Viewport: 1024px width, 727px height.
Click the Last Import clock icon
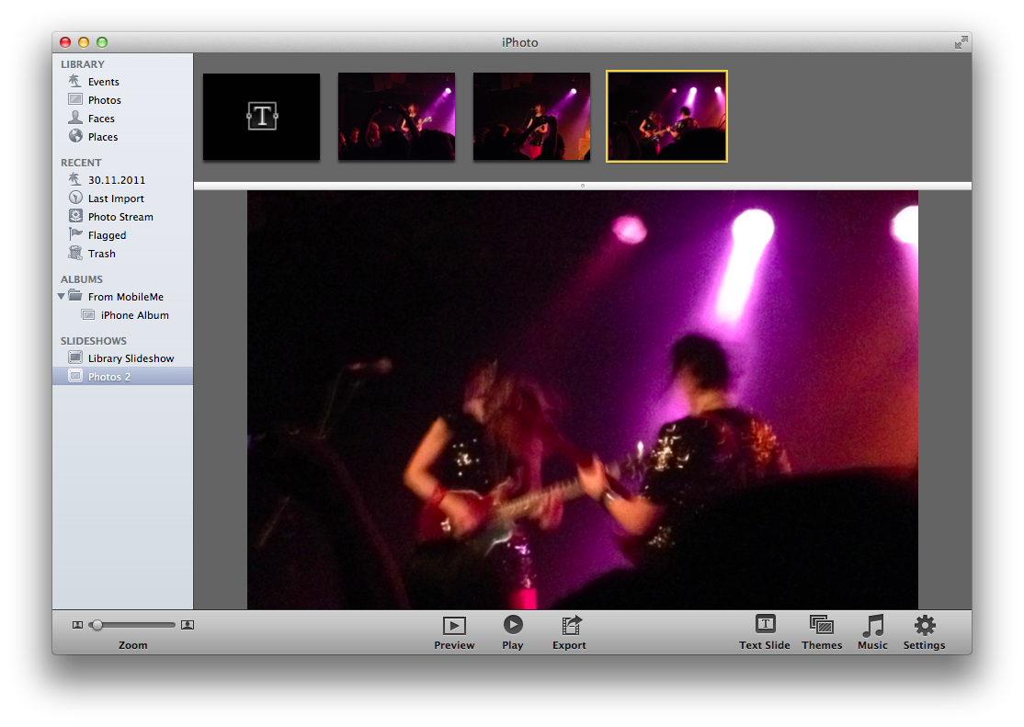(x=75, y=198)
